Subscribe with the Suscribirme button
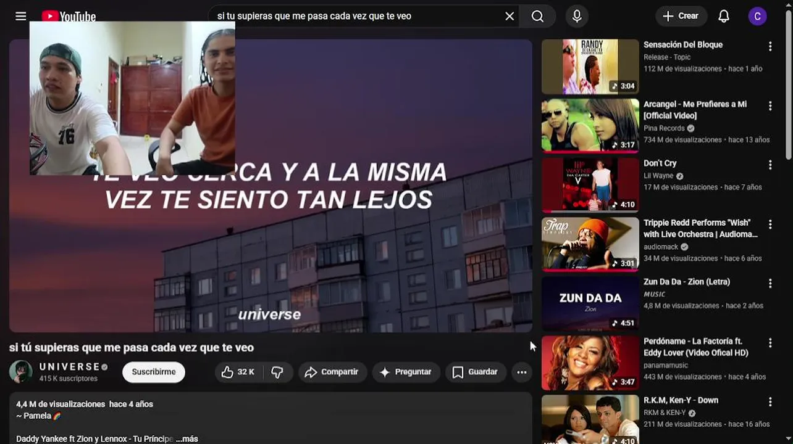The image size is (793, 444). 153,372
